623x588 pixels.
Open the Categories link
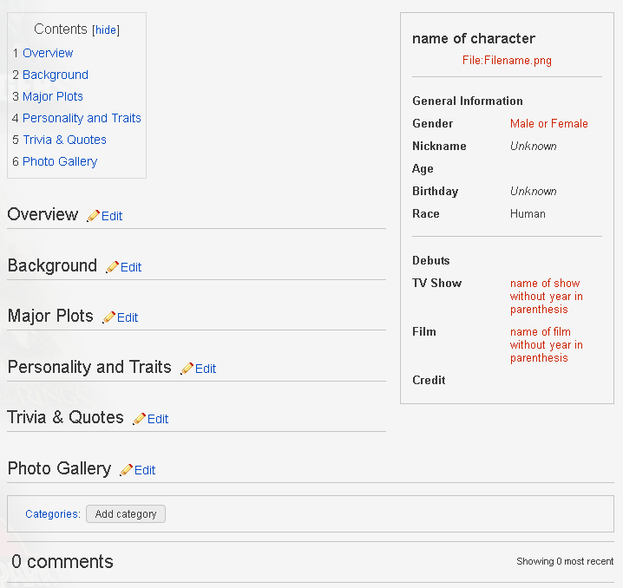click(x=52, y=513)
